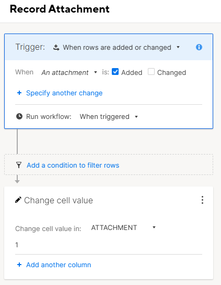Uncheck the Added checkbox
This screenshot has height=285, width=221.
coord(115,72)
